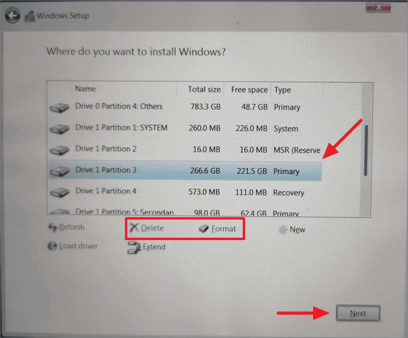Click the back arrow in Windows Setup
Screen dimensions: 408x338
[x=13, y=16]
